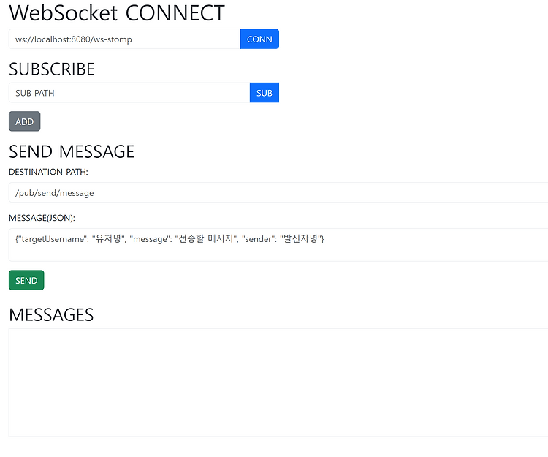Click inside the MESSAGES output area
The image size is (548, 457).
(278, 382)
